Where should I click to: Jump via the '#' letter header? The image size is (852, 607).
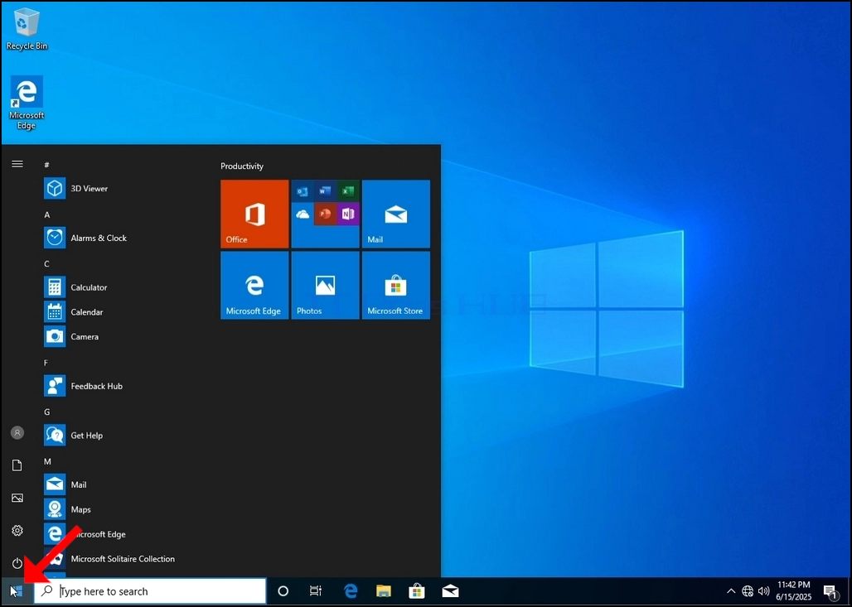click(46, 165)
